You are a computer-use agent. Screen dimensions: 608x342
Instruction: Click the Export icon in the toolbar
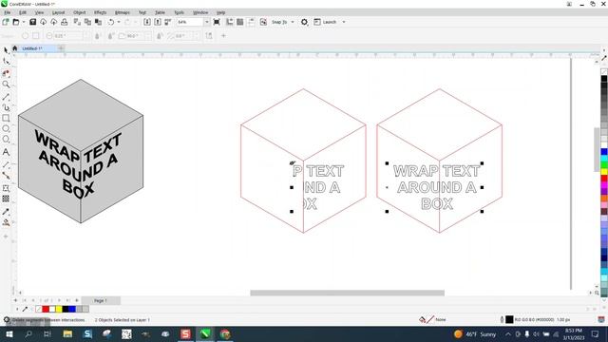click(158, 22)
